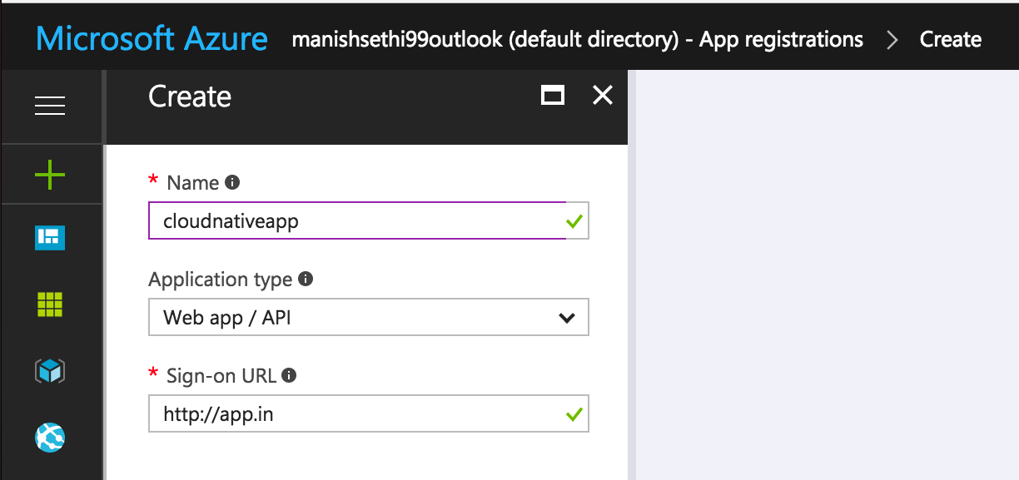The width and height of the screenshot is (1019, 480).
Task: Open the Resource groups cube icon
Action: click(x=50, y=371)
